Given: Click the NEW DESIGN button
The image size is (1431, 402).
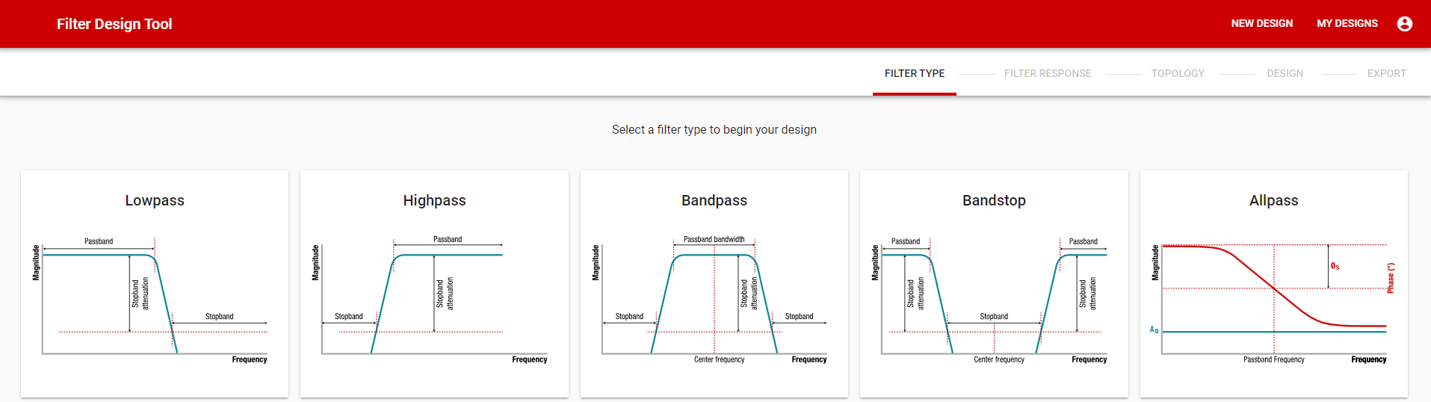Looking at the screenshot, I should (1261, 24).
